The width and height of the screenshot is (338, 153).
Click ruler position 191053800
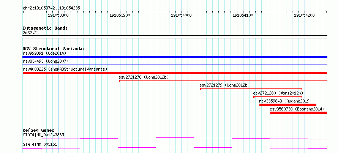coord(58,15)
